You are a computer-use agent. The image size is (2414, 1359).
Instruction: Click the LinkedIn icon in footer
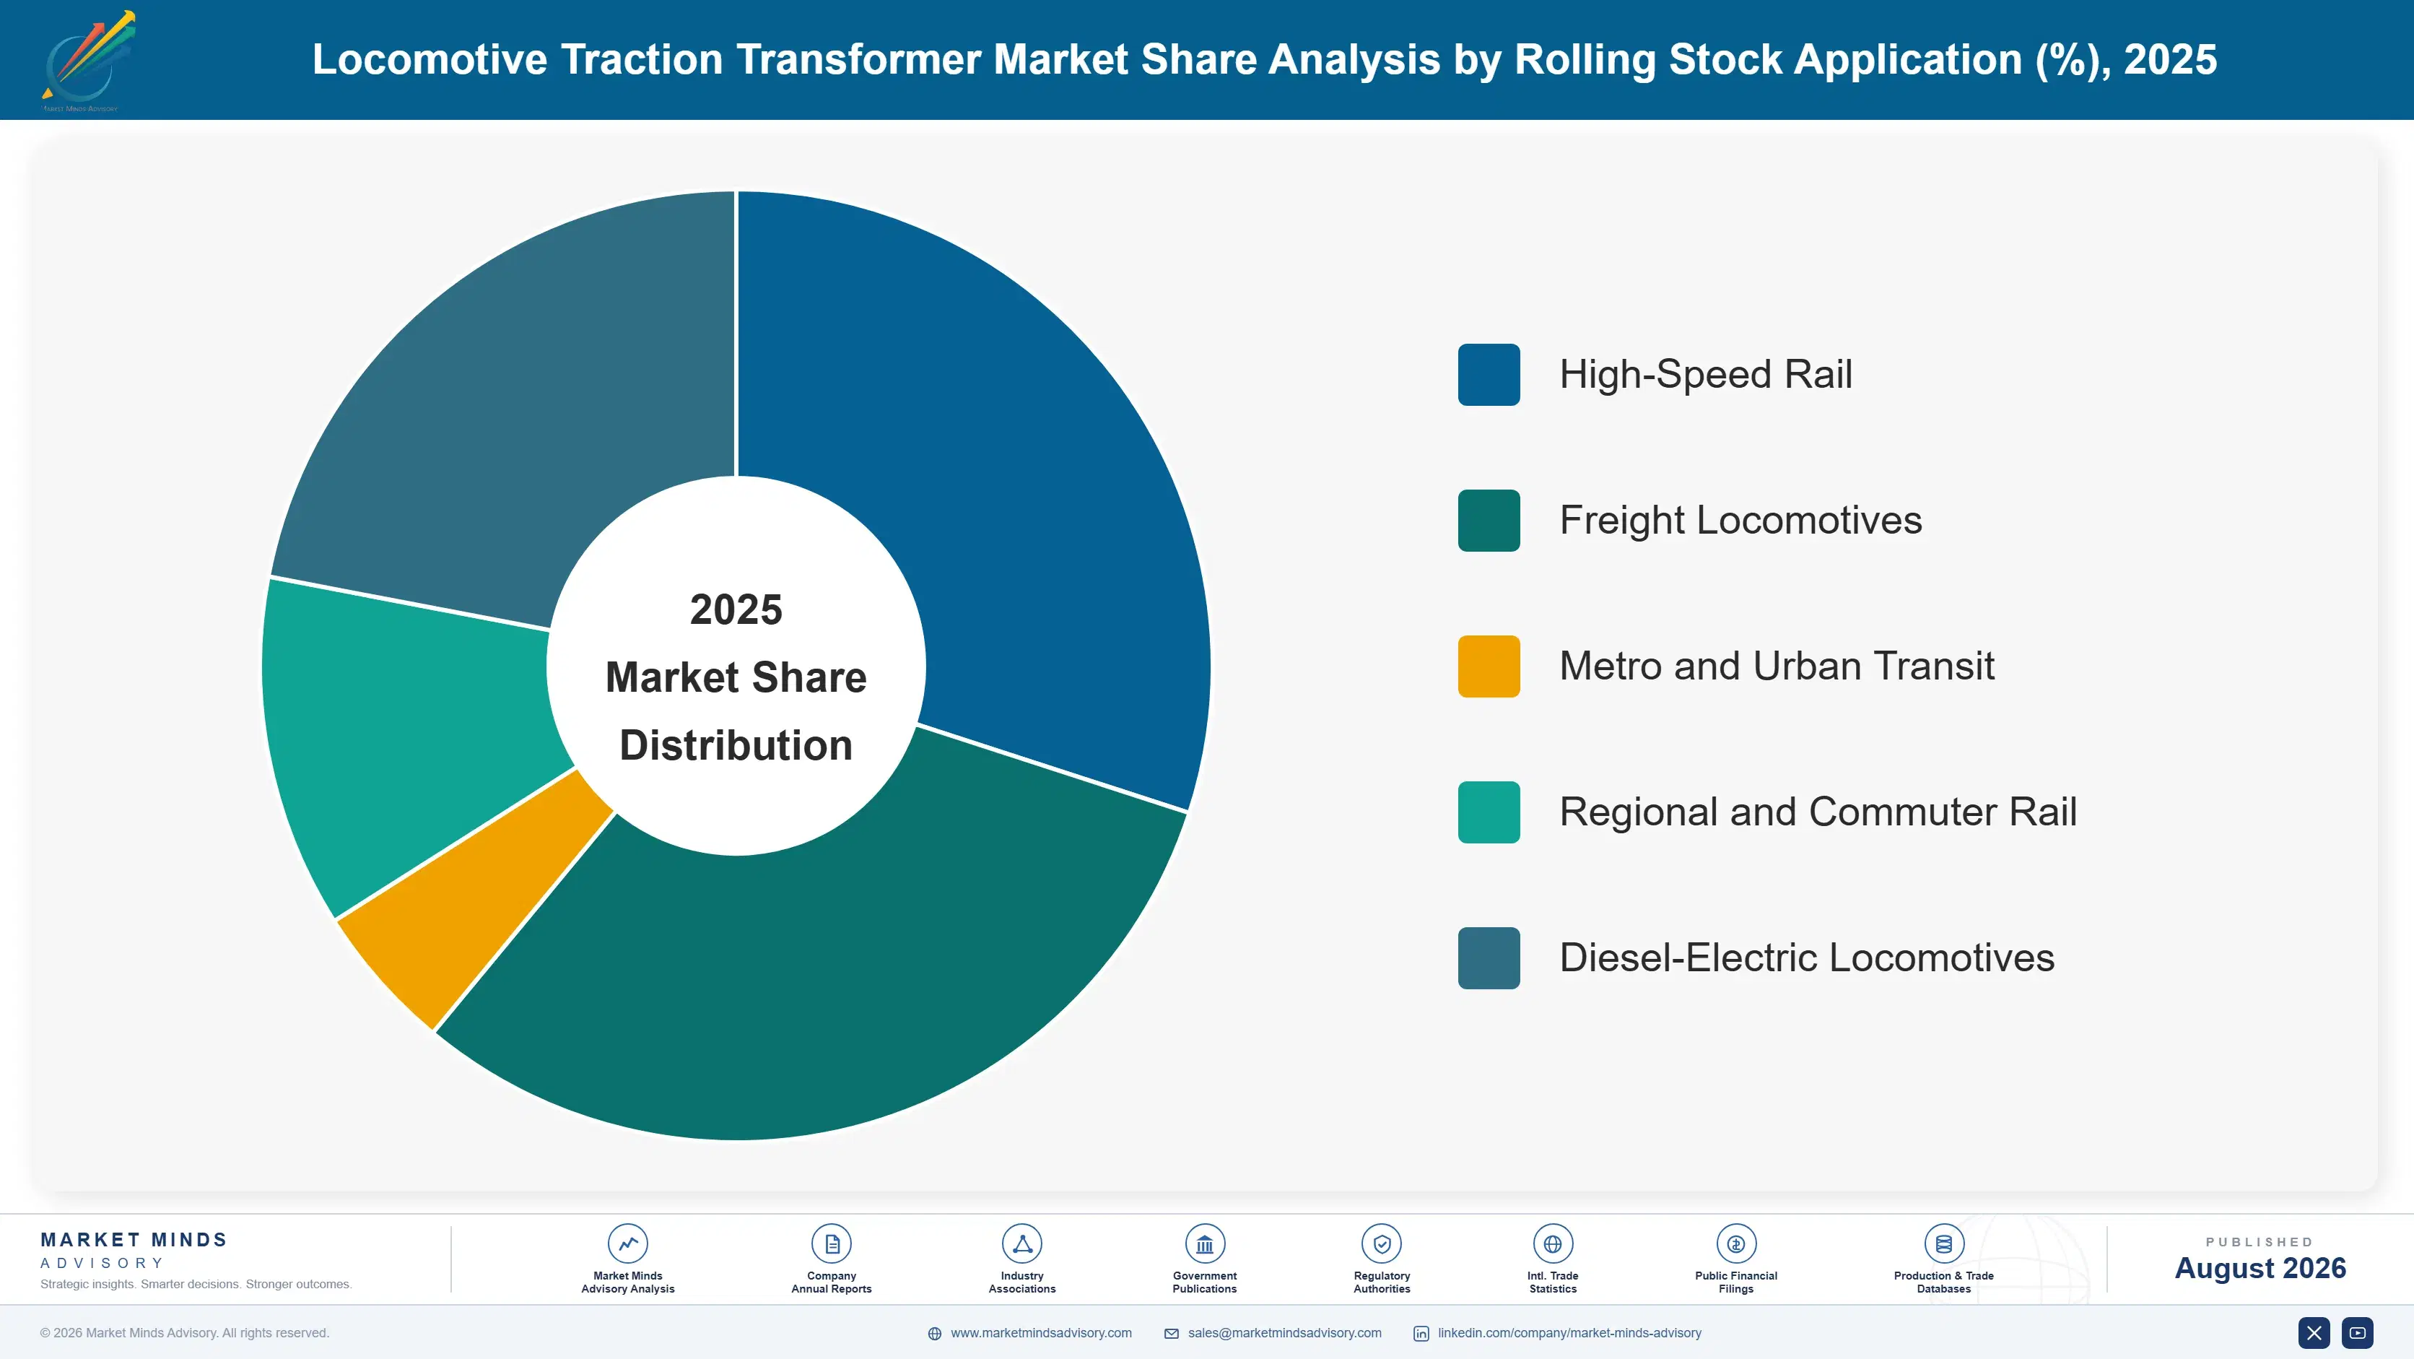tap(1421, 1334)
